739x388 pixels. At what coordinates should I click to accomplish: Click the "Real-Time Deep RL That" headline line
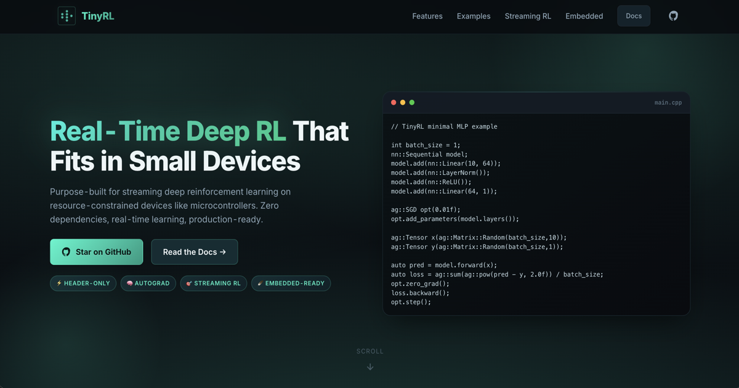tap(200, 131)
